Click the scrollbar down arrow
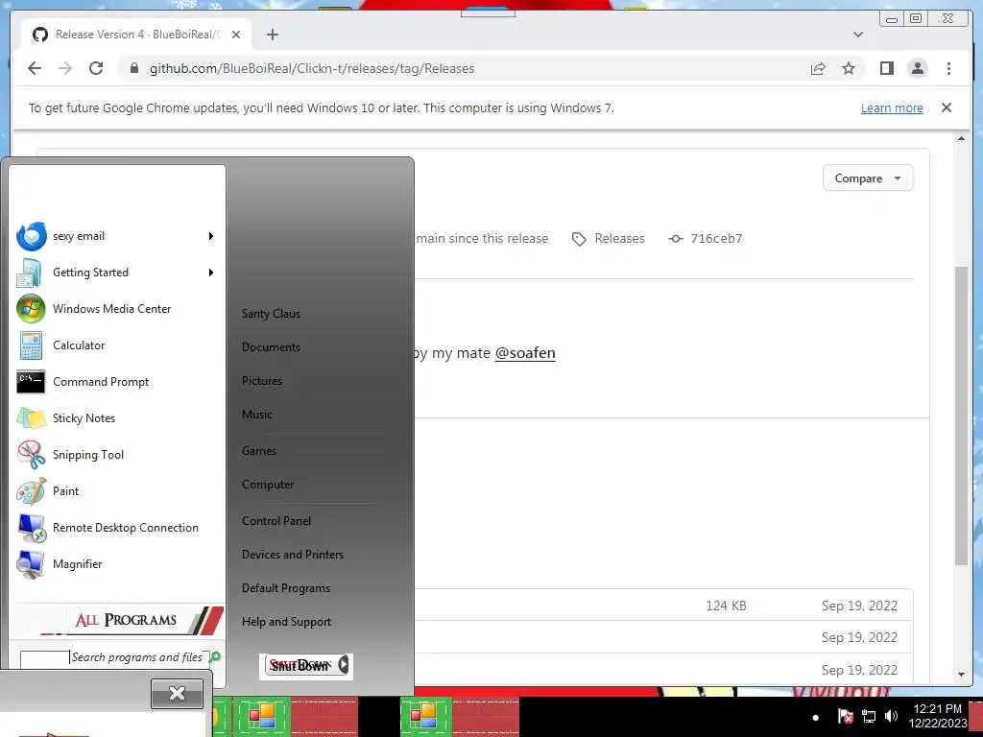The image size is (983, 737). (961, 675)
